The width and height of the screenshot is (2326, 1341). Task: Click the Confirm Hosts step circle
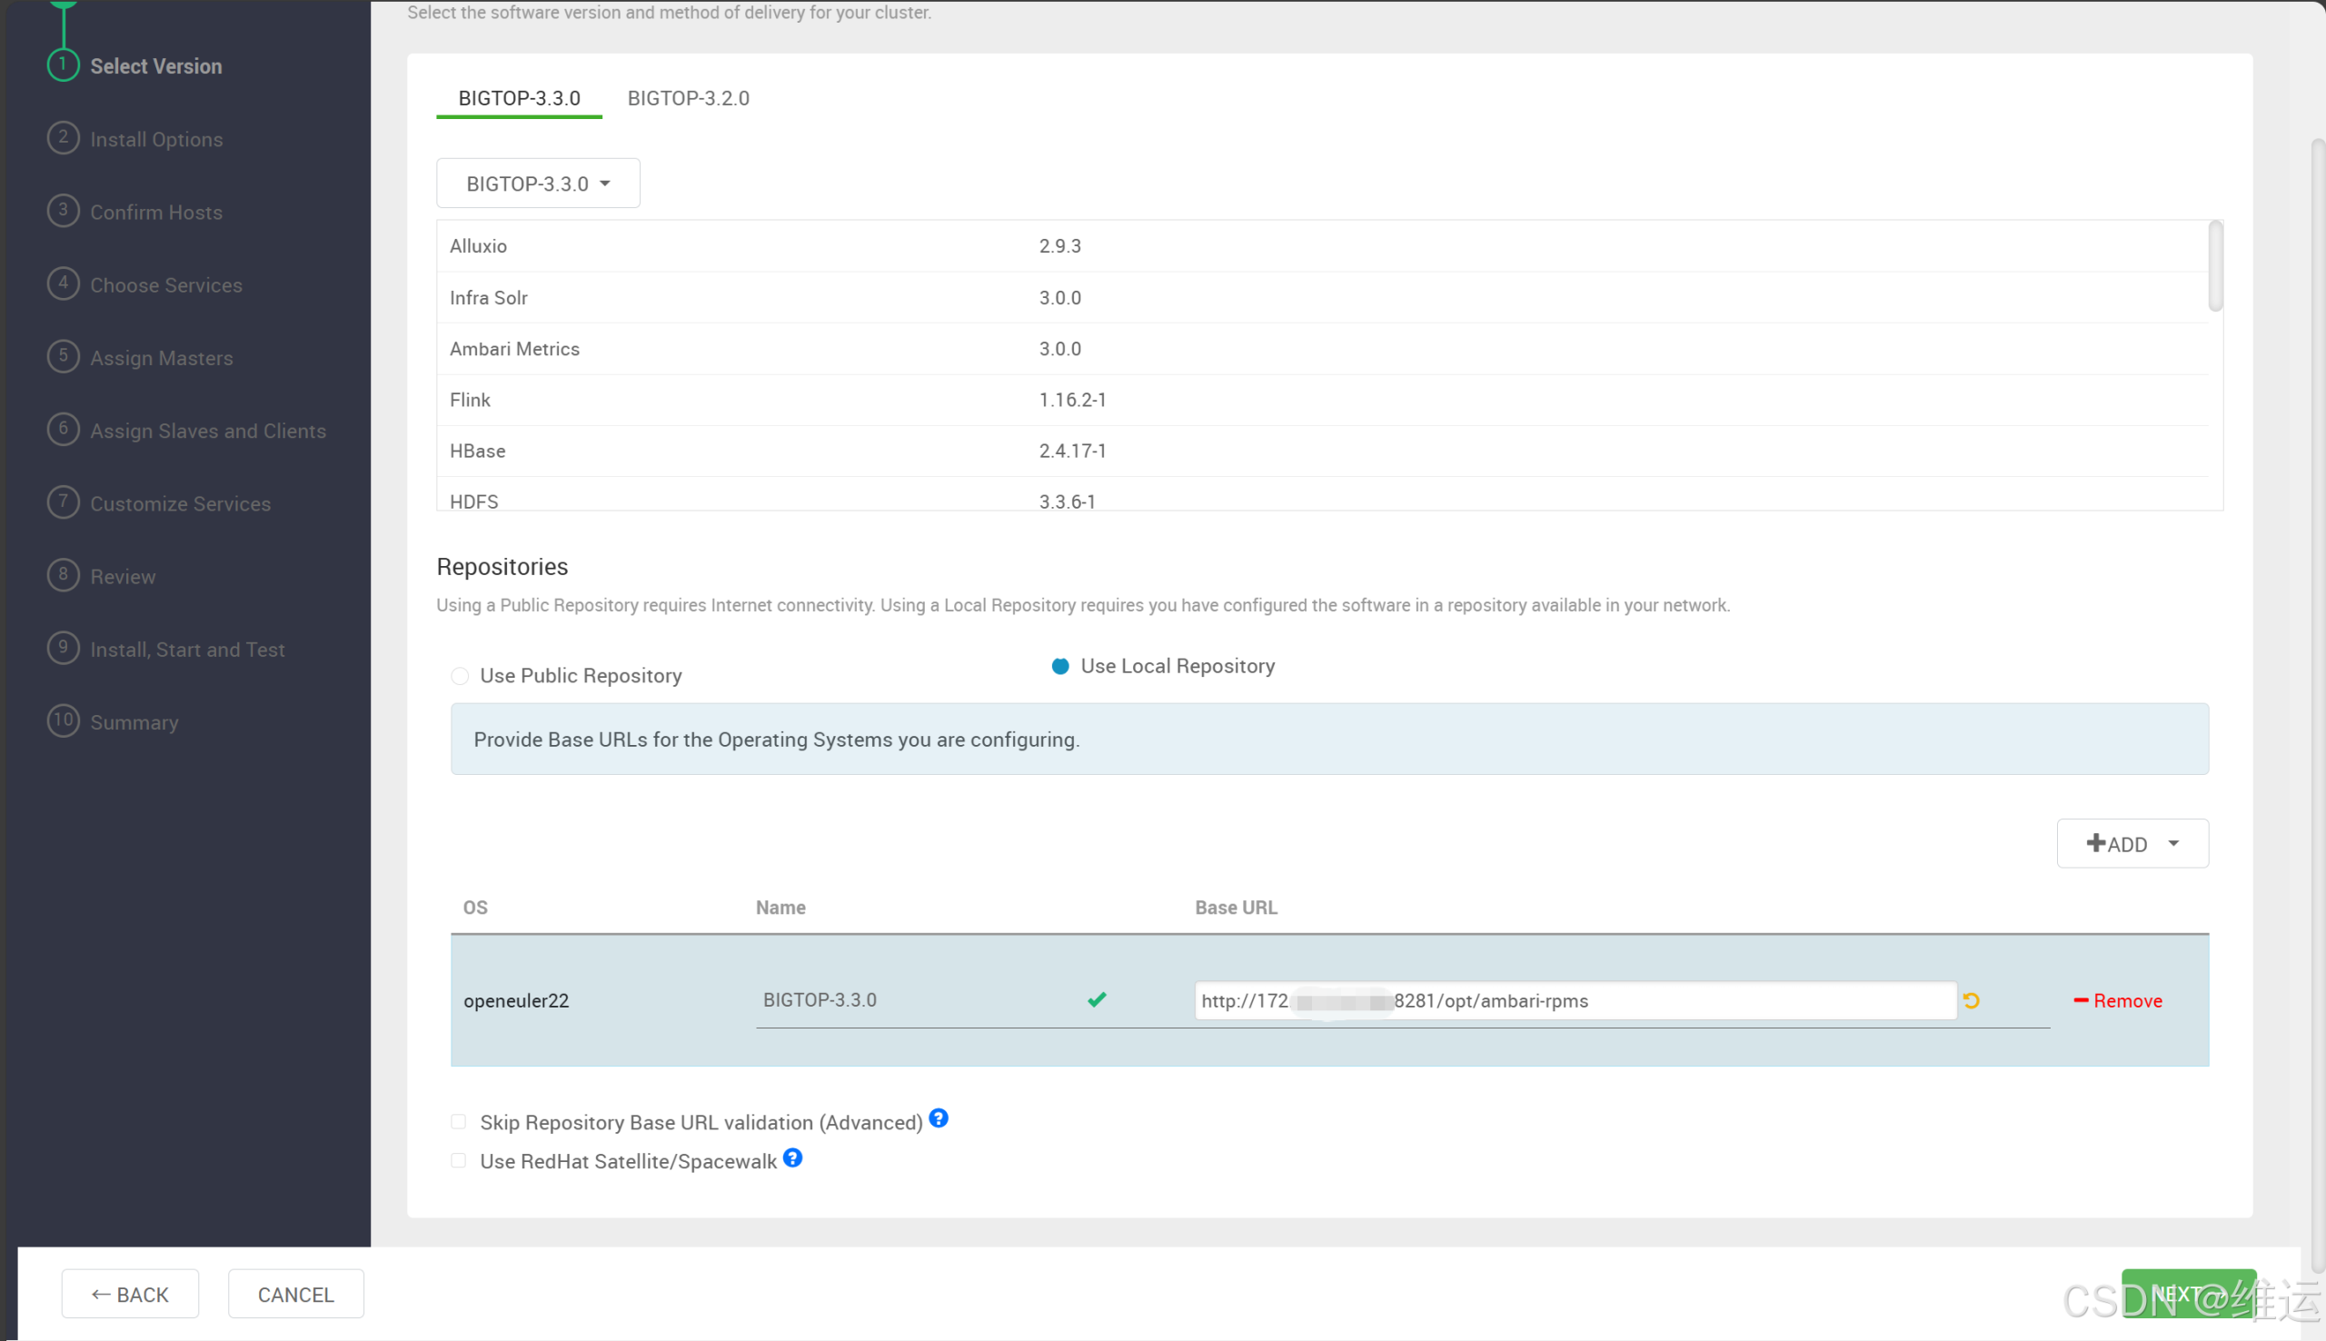63,210
